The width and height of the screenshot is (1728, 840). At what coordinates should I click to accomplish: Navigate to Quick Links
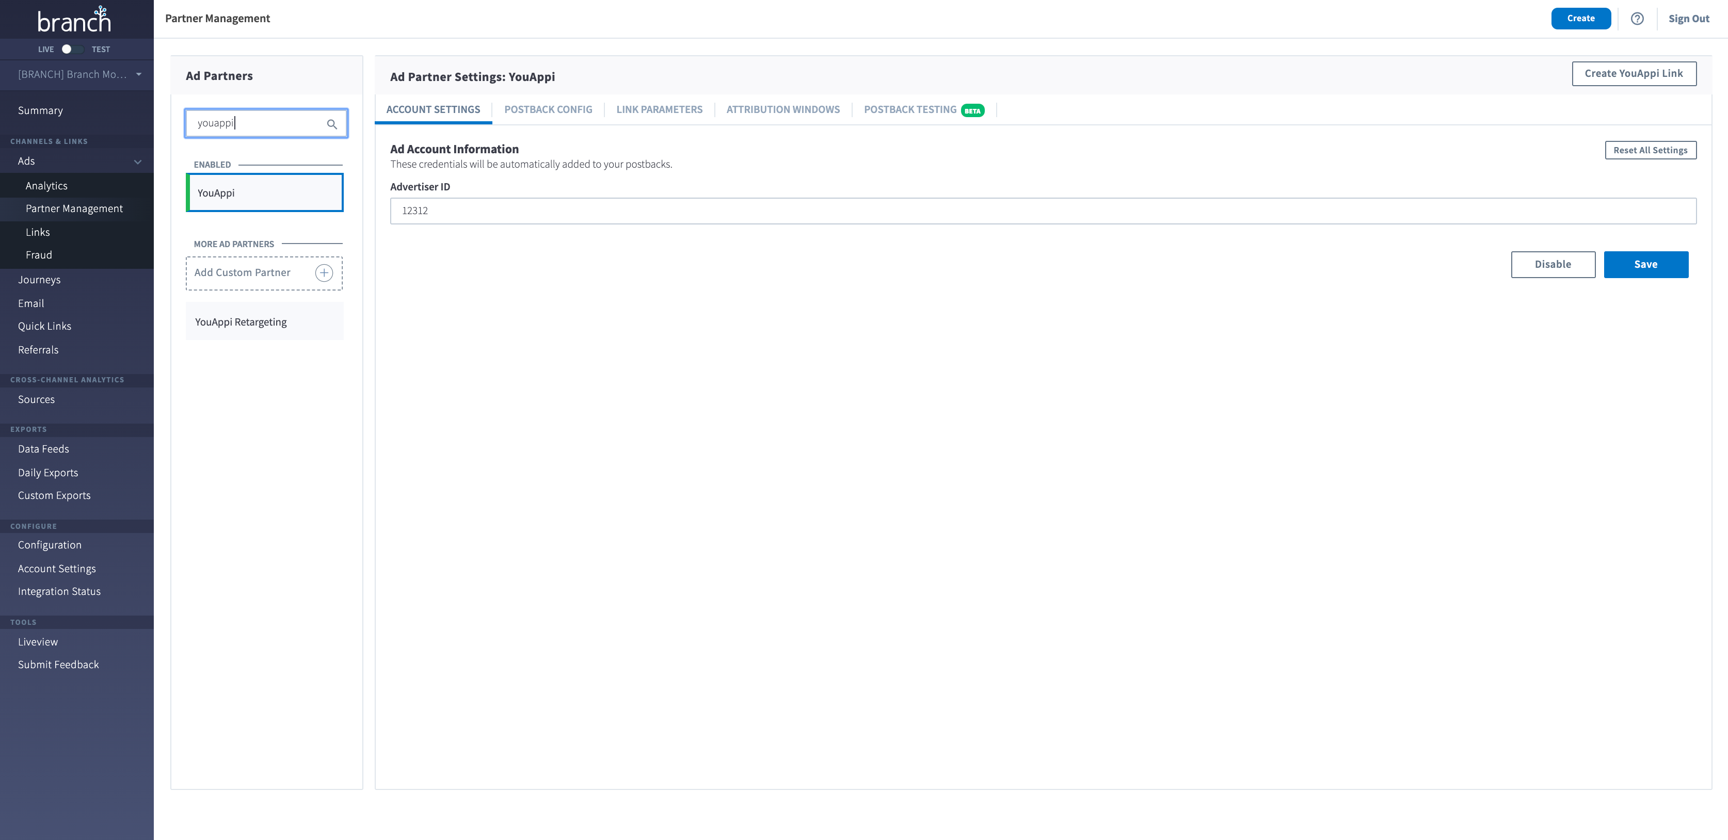click(x=44, y=327)
